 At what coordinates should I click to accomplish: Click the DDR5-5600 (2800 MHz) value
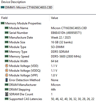66,56
